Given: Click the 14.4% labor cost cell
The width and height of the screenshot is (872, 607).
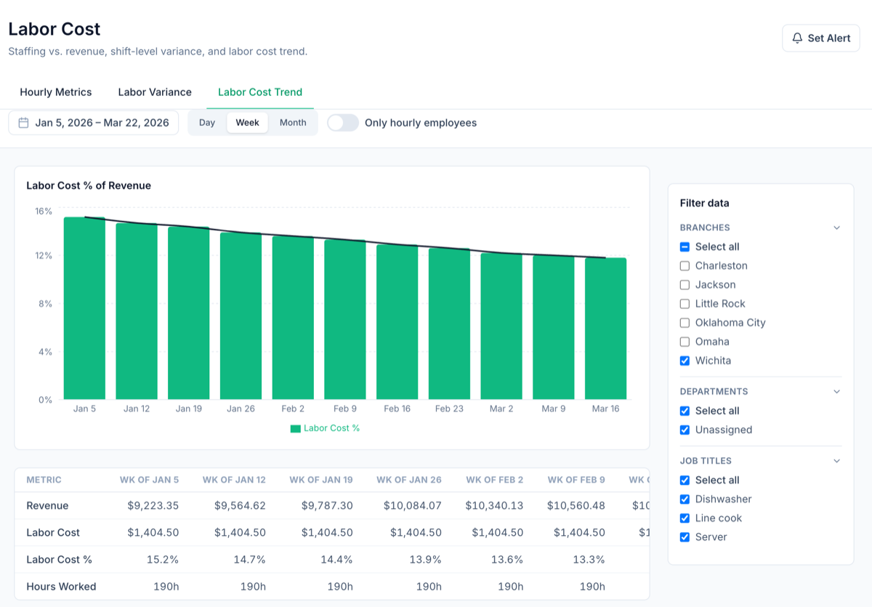Looking at the screenshot, I should 337,559.
